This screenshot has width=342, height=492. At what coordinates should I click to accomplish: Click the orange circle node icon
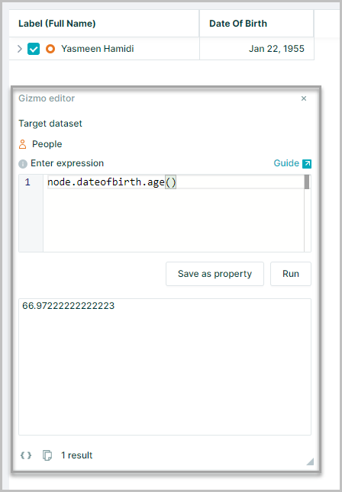(50, 49)
